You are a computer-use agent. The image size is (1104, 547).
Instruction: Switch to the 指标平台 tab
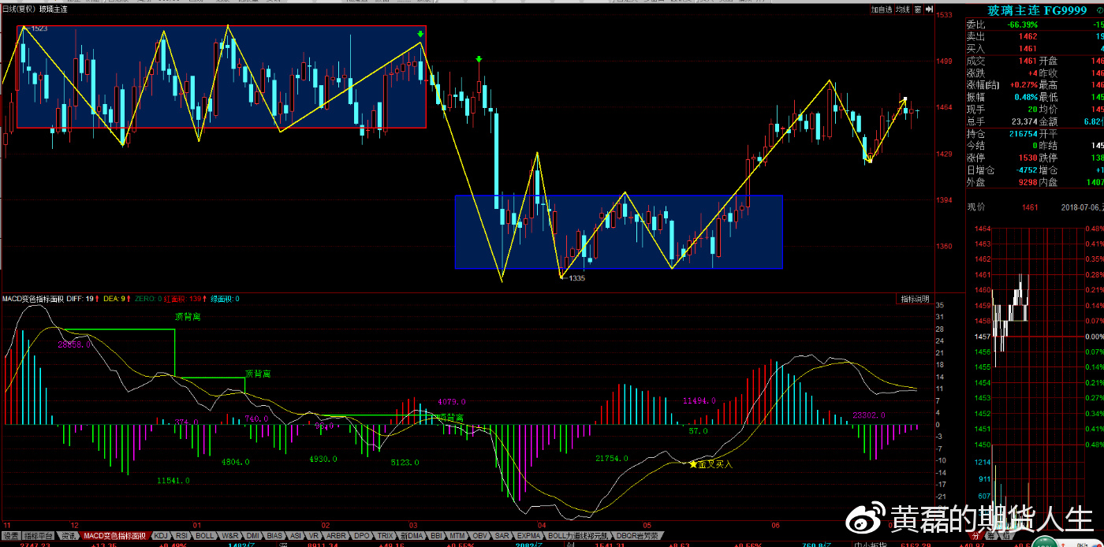(38, 535)
